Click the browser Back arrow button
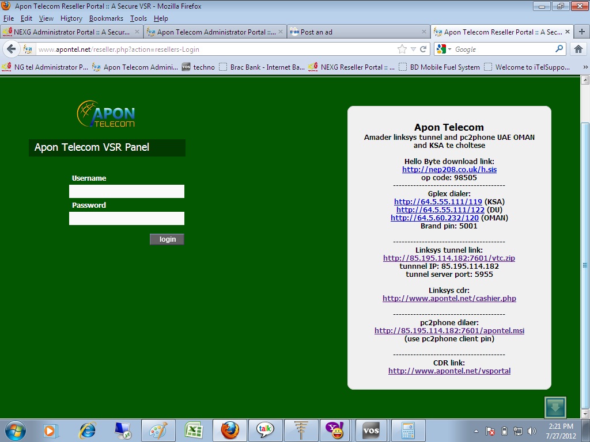 pyautogui.click(x=12, y=49)
